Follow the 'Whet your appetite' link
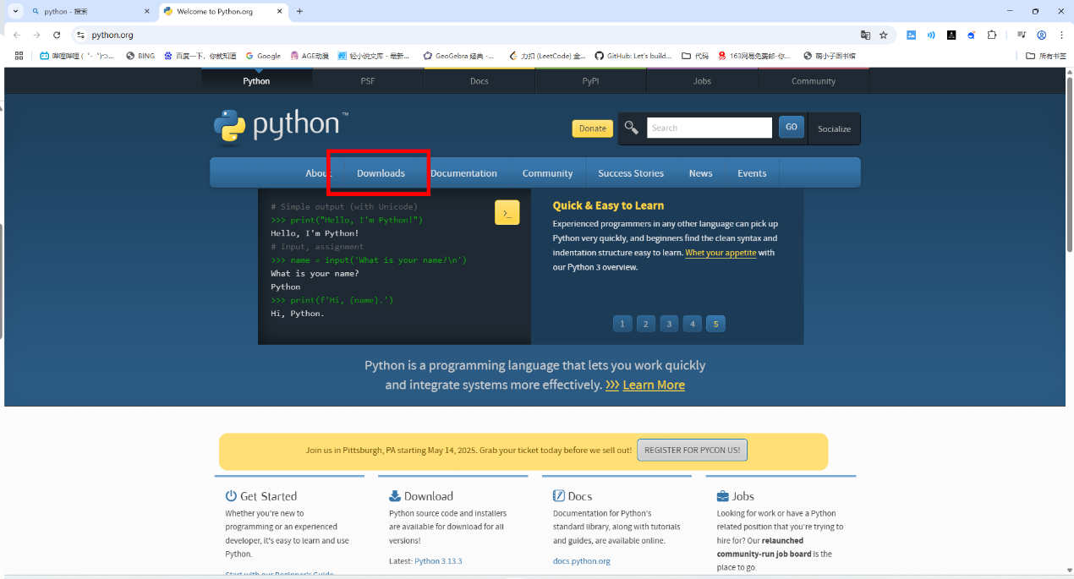Image resolution: width=1074 pixels, height=579 pixels. click(721, 253)
